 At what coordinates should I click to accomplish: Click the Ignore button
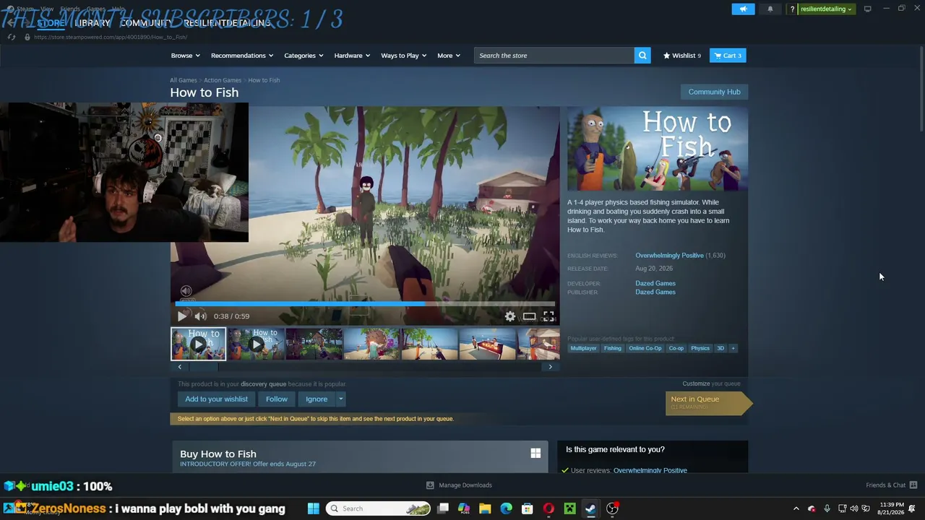[317, 399]
